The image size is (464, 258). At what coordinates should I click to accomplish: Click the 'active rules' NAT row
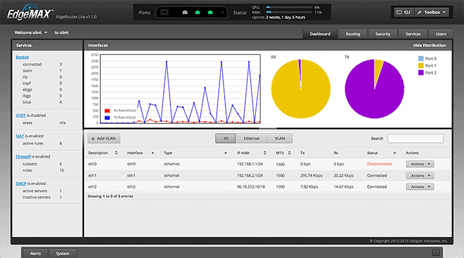[43, 144]
